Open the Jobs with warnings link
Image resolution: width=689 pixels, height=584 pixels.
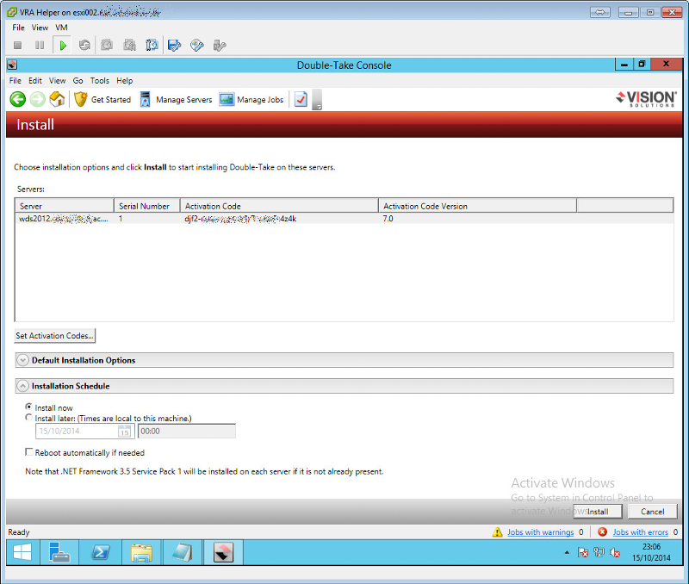pos(541,532)
